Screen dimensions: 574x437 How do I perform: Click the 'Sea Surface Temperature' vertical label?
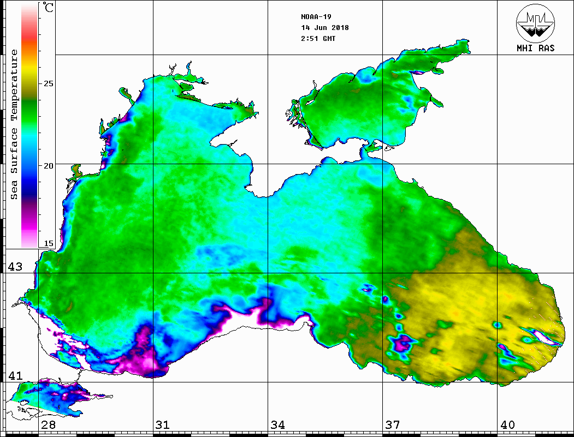(x=14, y=124)
